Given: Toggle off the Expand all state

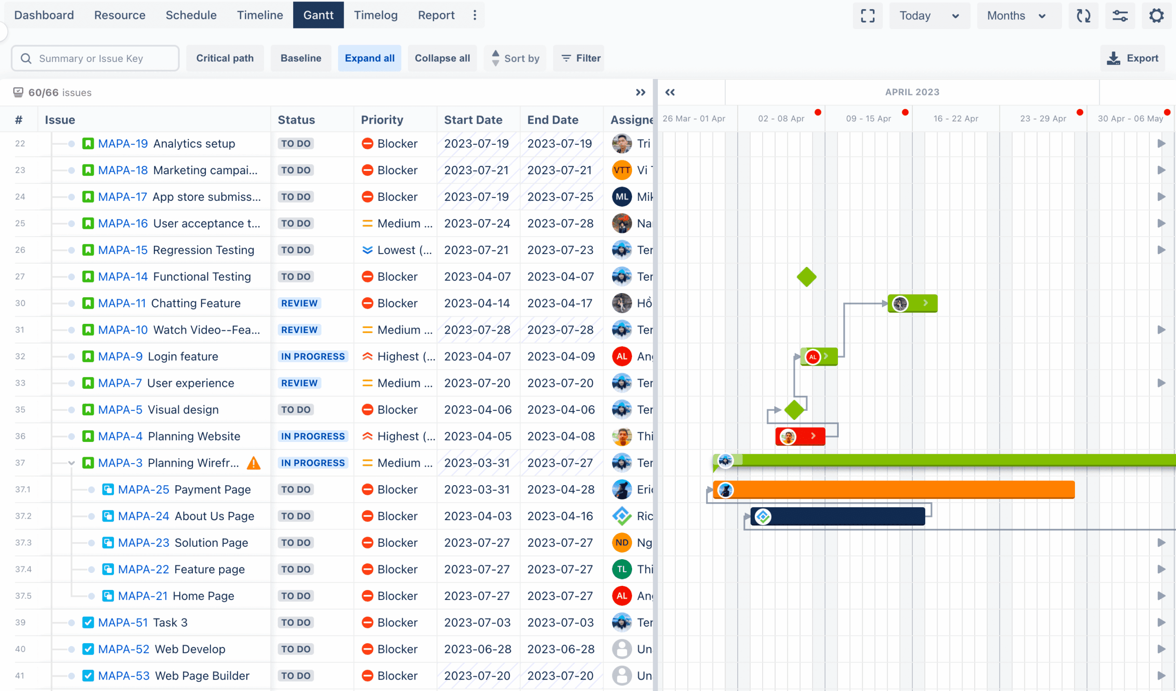Looking at the screenshot, I should (x=369, y=58).
